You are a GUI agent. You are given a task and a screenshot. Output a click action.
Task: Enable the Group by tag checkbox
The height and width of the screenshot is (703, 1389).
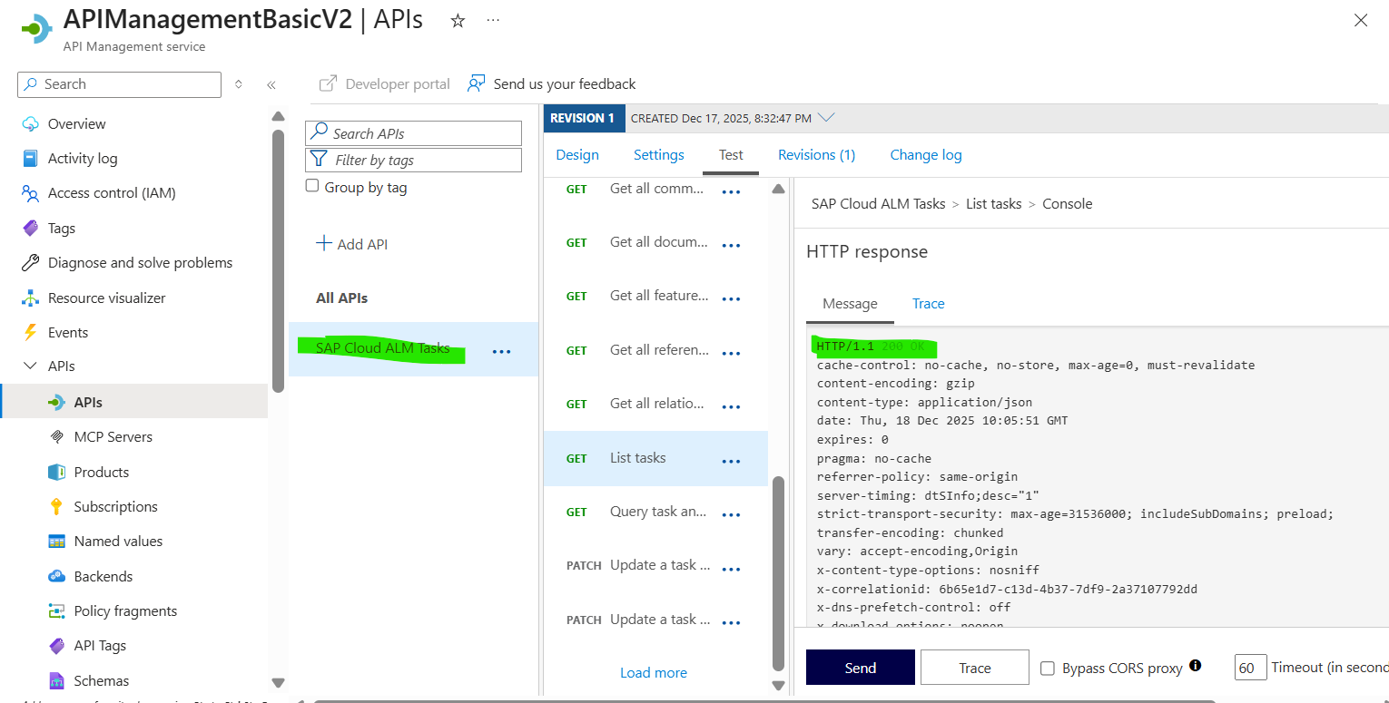click(312, 186)
